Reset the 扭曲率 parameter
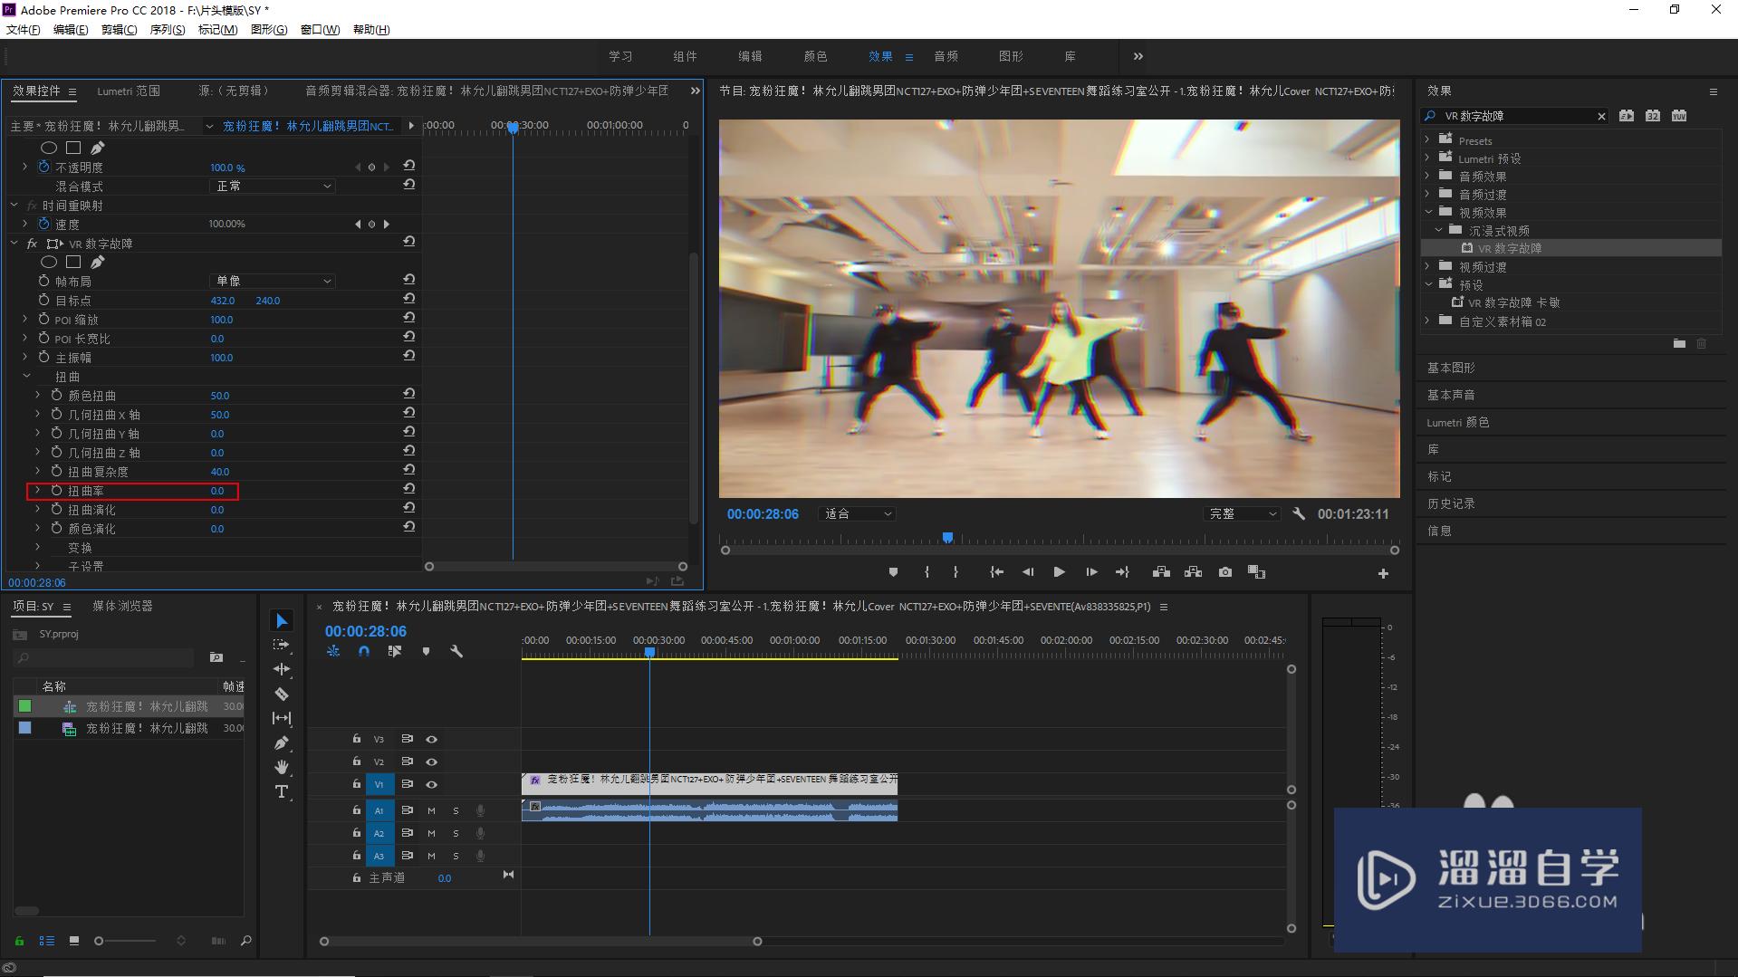The image size is (1738, 977). pyautogui.click(x=409, y=489)
